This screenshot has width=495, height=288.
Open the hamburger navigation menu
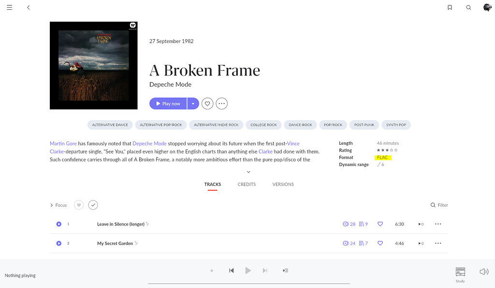10,7
